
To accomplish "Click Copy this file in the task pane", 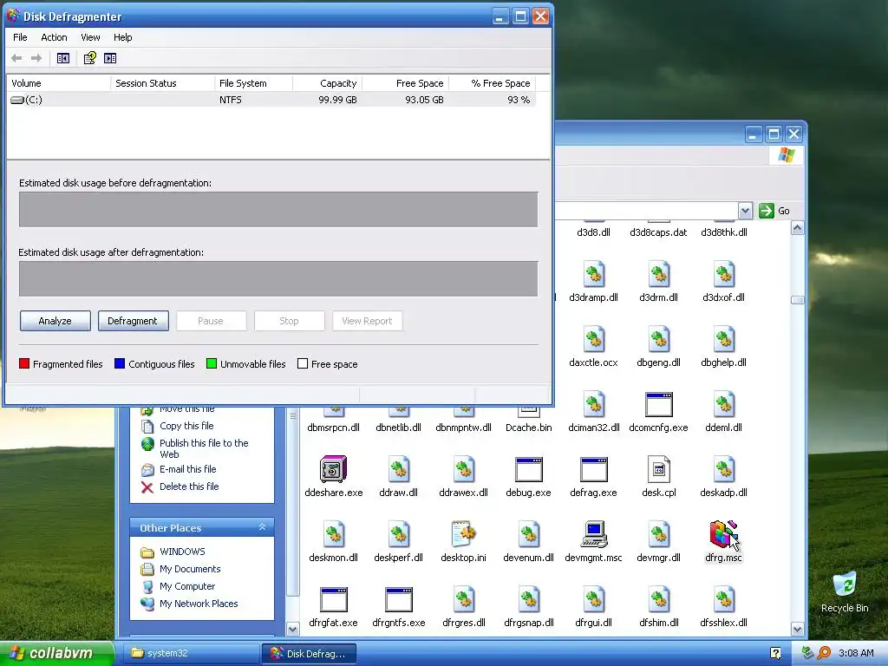I will 186,426.
